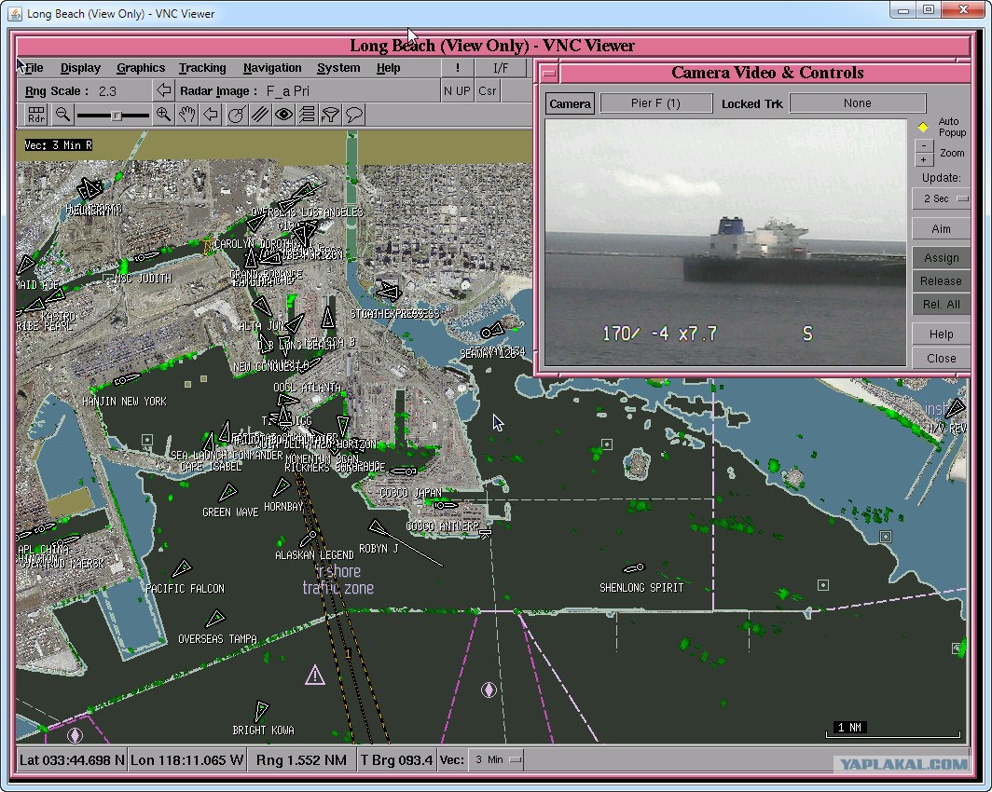This screenshot has width=992, height=792.
Task: Open the Locked Trk None selector
Action: 857,103
